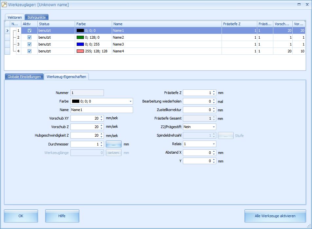This screenshot has height=229, width=312.
Task: Open the Globale Einstellungen tab
Action: point(24,77)
